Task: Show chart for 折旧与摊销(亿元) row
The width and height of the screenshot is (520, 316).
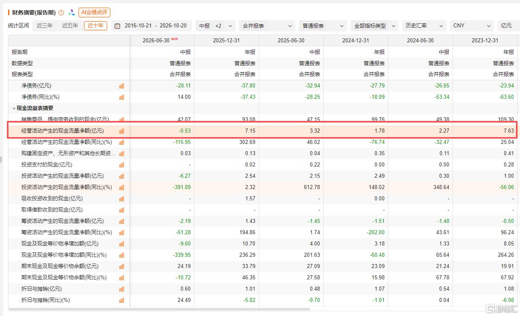Action: pyautogui.click(x=122, y=289)
